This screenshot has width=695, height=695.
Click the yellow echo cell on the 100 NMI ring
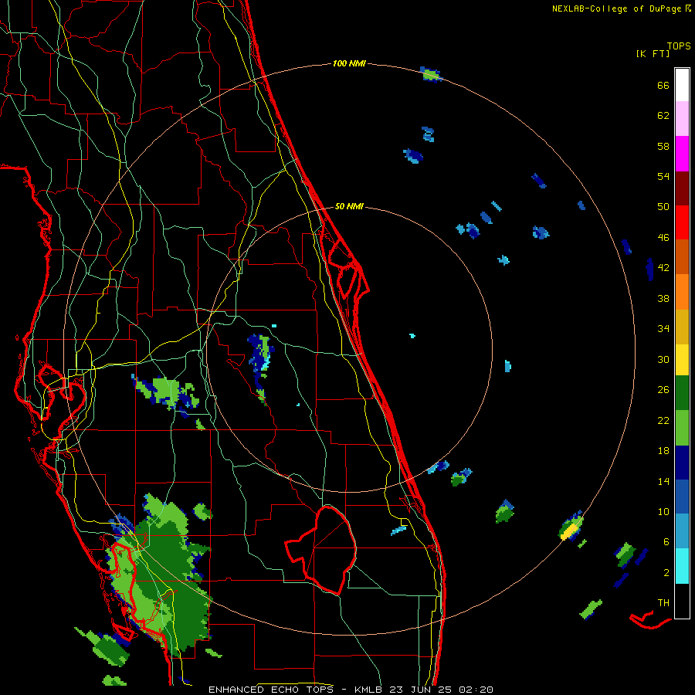click(x=569, y=531)
